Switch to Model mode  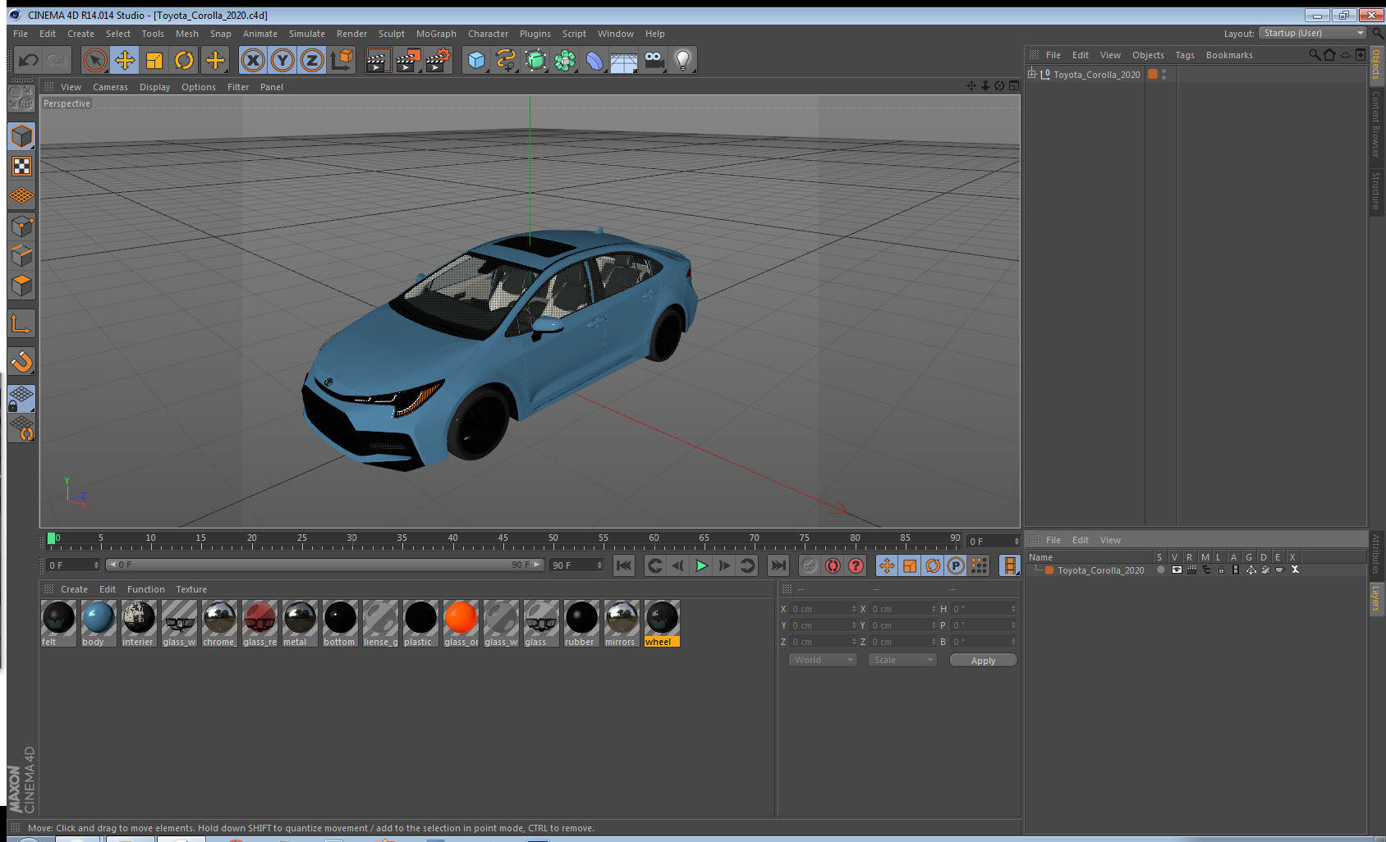coord(22,136)
